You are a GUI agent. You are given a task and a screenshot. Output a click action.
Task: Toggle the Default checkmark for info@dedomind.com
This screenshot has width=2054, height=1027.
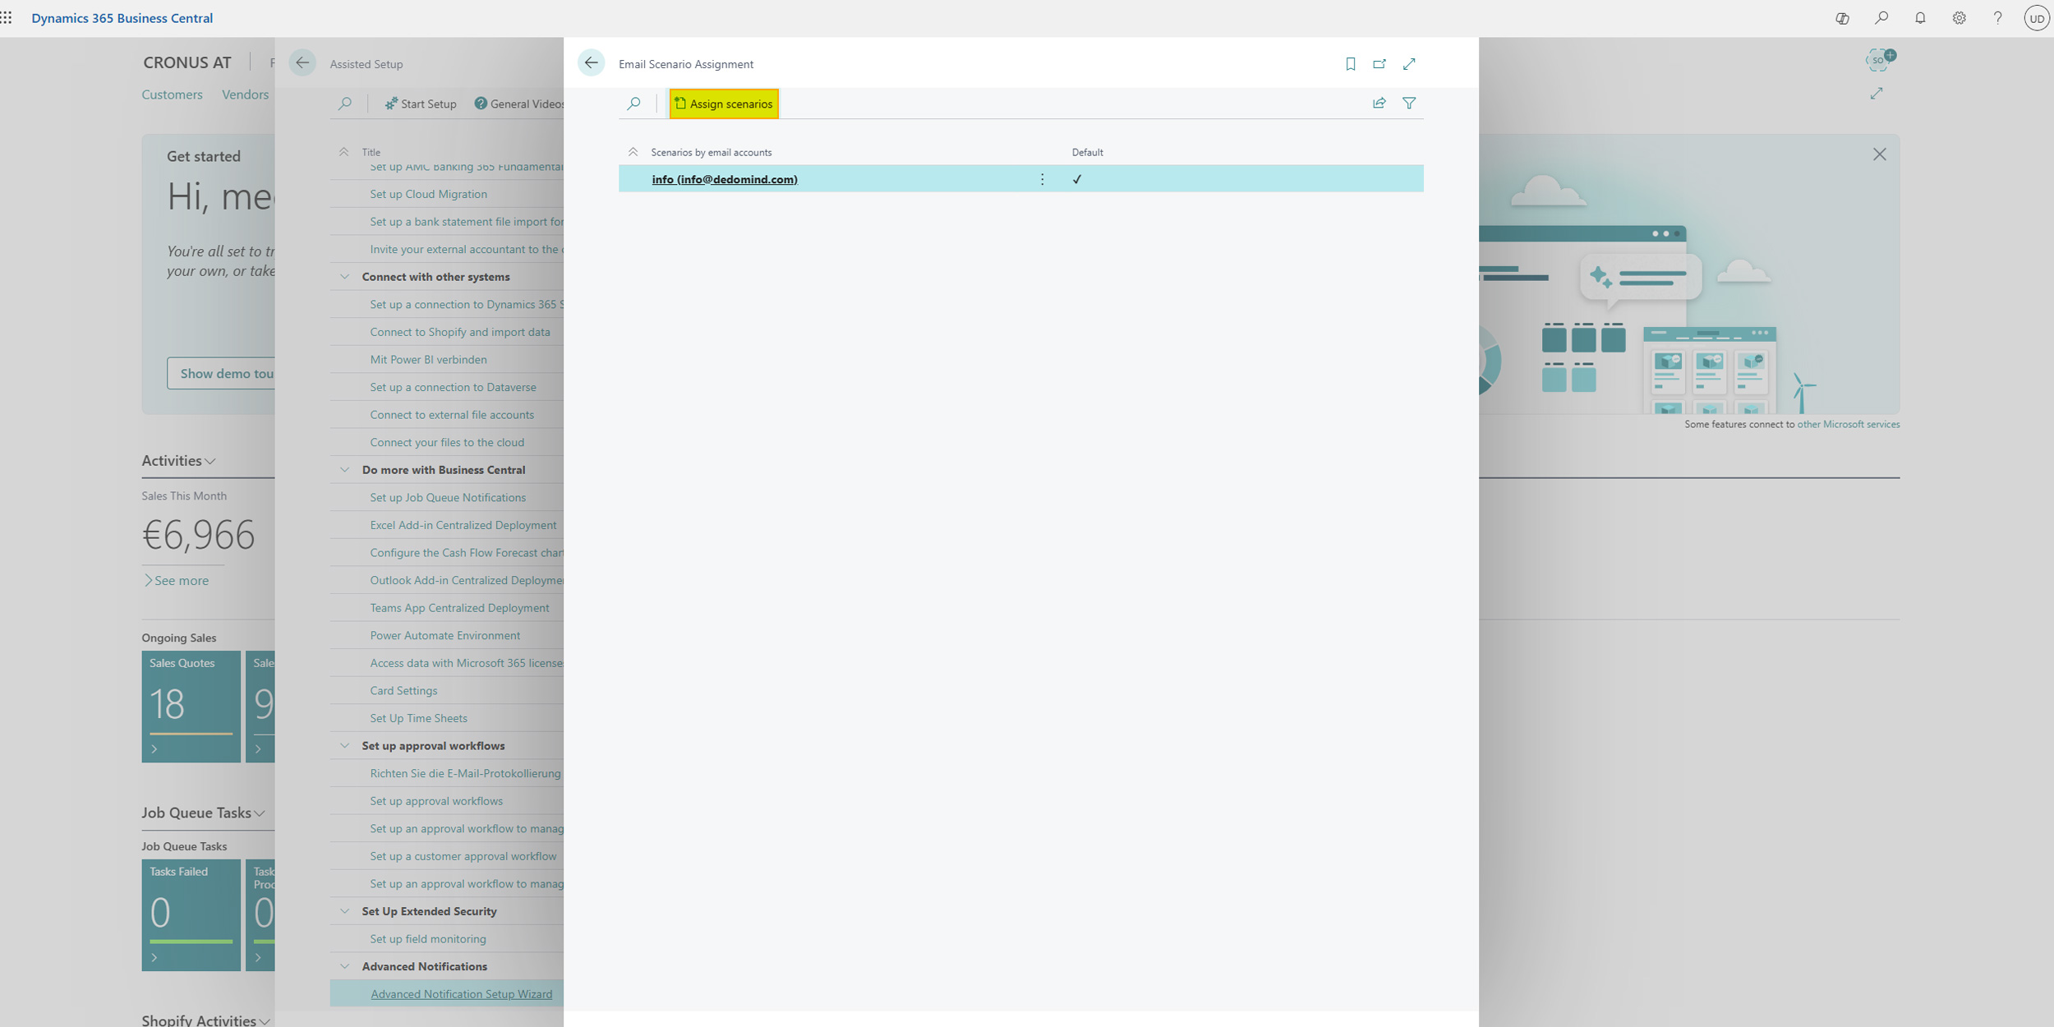1077,178
